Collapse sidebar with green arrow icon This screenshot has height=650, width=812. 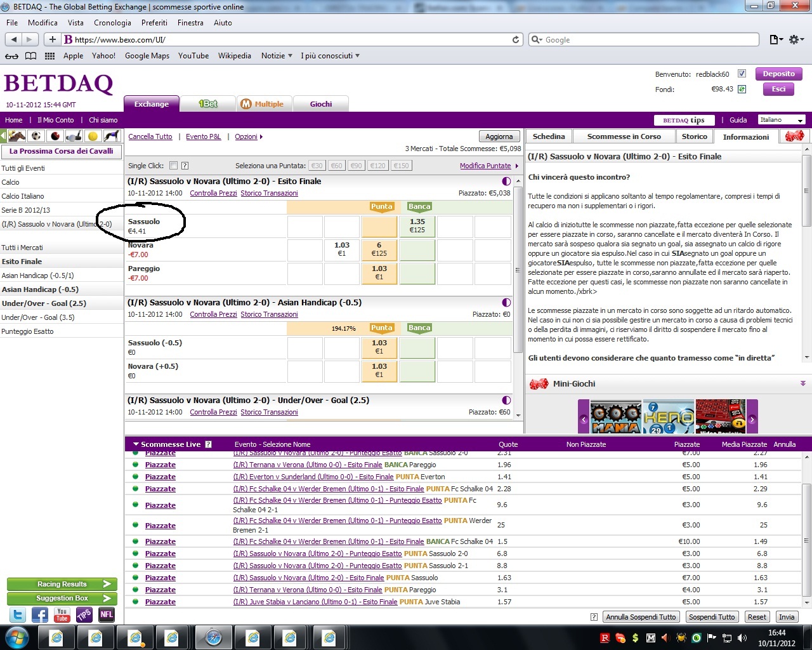3,136
